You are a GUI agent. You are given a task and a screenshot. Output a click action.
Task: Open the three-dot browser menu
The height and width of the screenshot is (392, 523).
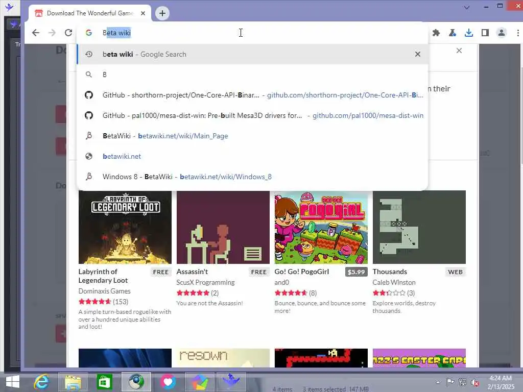click(x=518, y=33)
